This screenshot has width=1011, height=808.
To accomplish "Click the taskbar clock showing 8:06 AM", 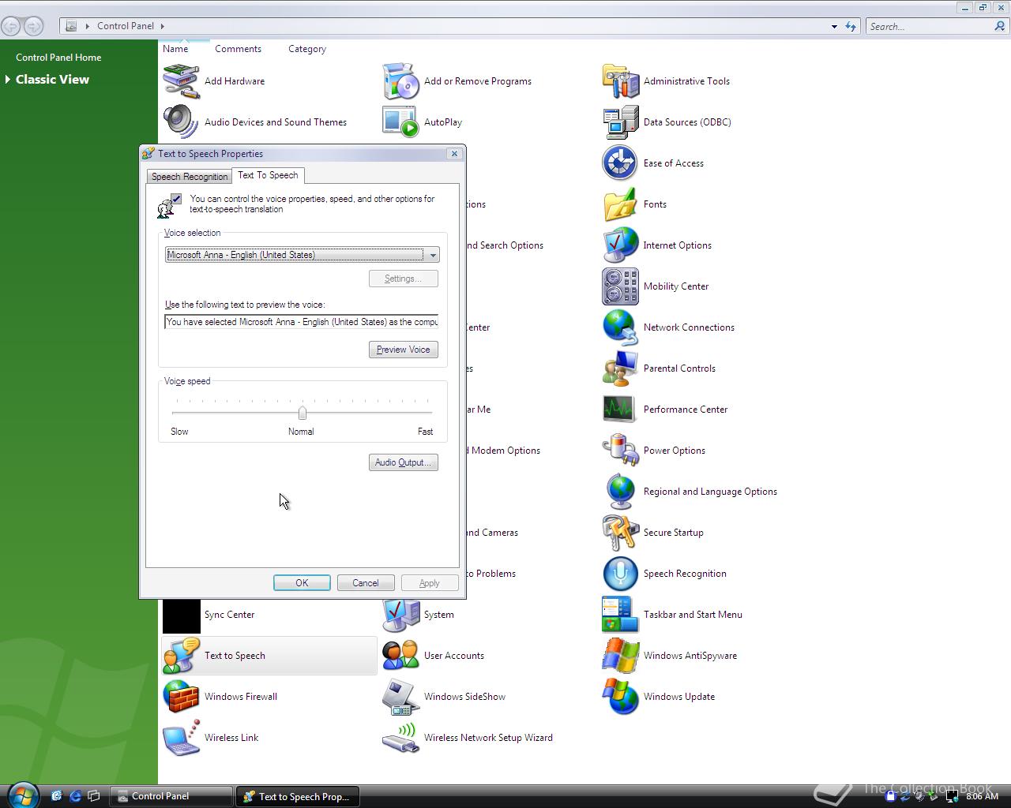I will pyautogui.click(x=983, y=796).
